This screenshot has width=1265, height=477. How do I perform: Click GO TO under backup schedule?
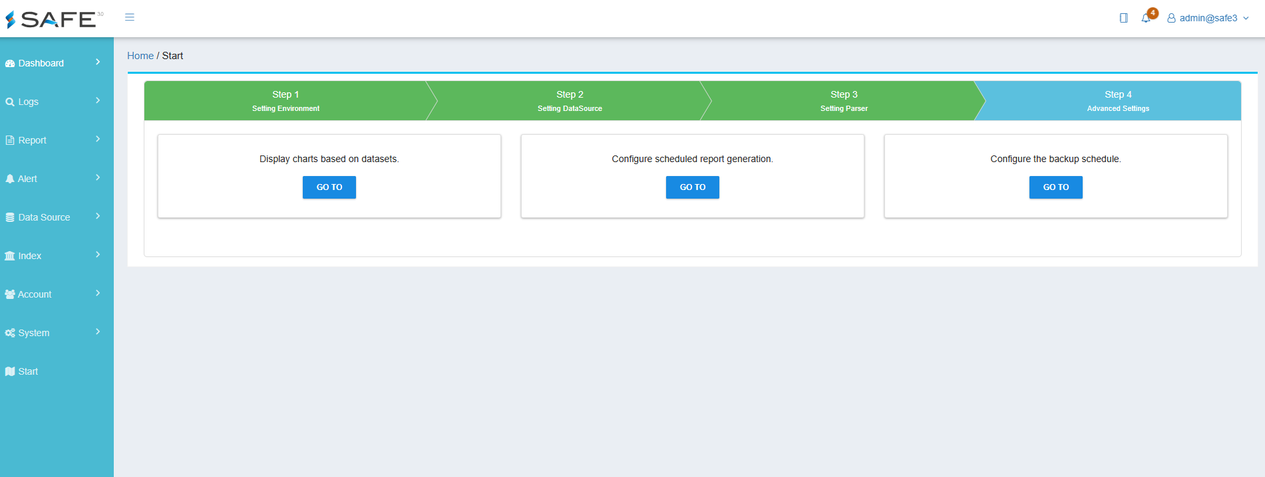tap(1056, 187)
